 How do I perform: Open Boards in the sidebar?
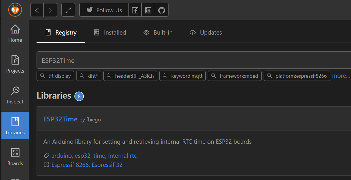[x=15, y=157]
